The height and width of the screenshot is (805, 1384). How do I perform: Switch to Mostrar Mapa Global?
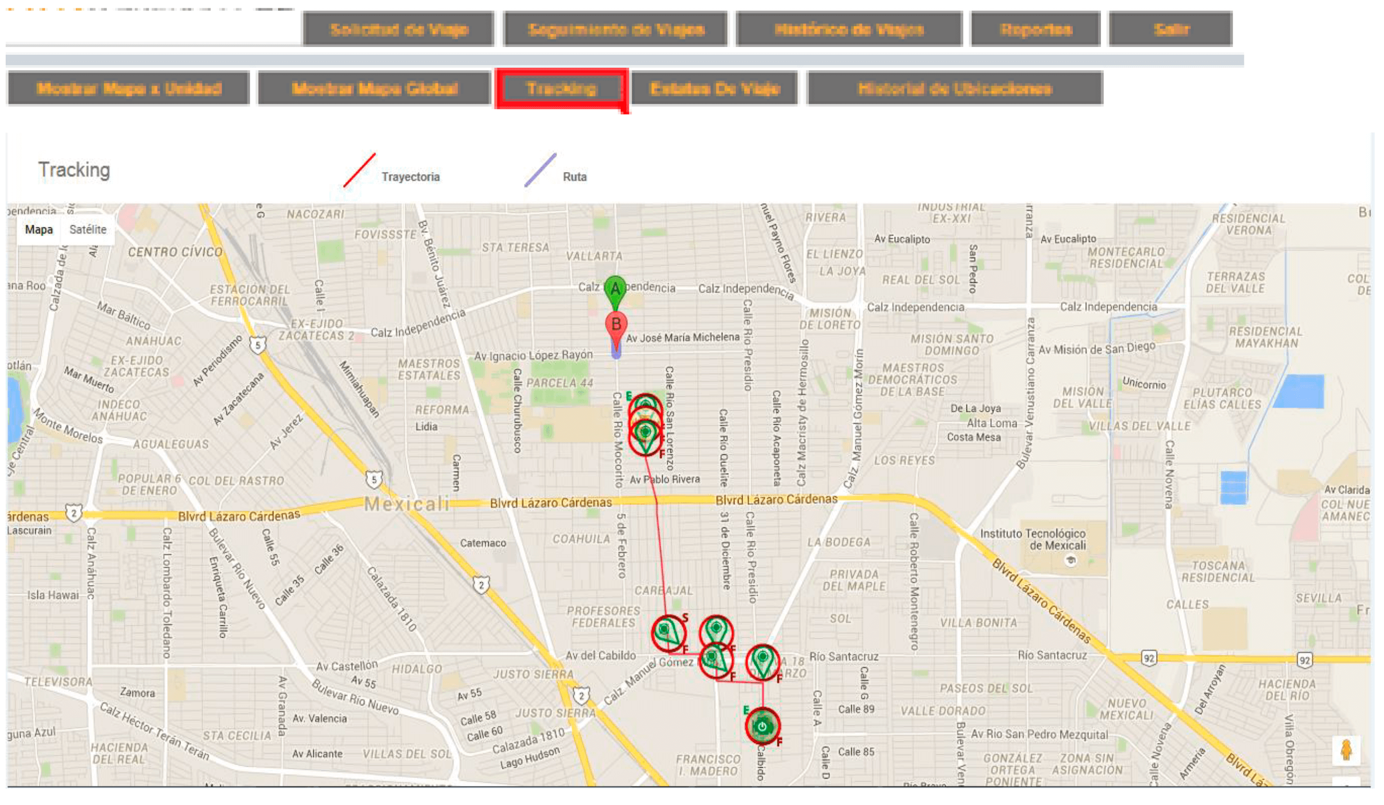coord(375,88)
